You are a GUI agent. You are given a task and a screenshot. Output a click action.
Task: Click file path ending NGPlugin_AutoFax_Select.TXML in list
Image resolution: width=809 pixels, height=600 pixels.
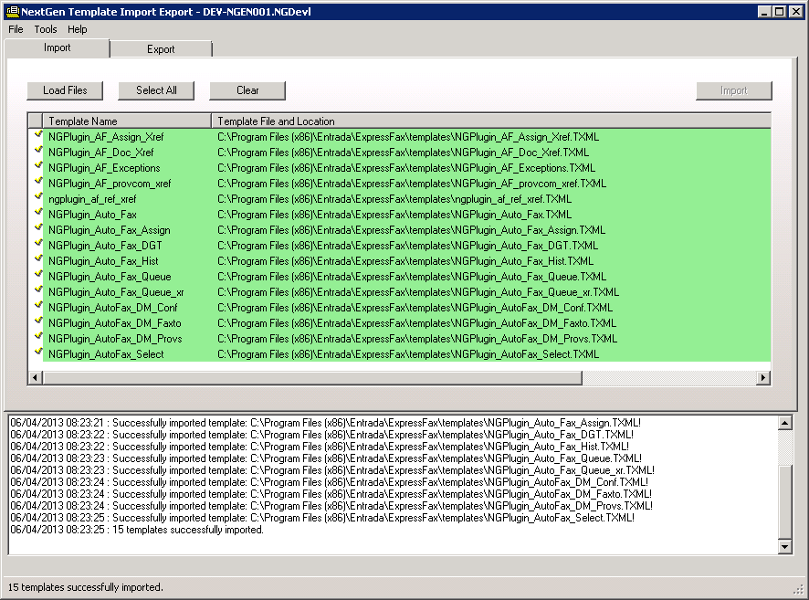pos(408,353)
